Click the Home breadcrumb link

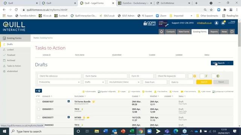point(36,38)
